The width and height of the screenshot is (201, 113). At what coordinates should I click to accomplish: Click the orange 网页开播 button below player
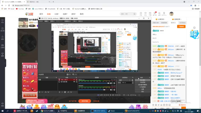click(85, 101)
